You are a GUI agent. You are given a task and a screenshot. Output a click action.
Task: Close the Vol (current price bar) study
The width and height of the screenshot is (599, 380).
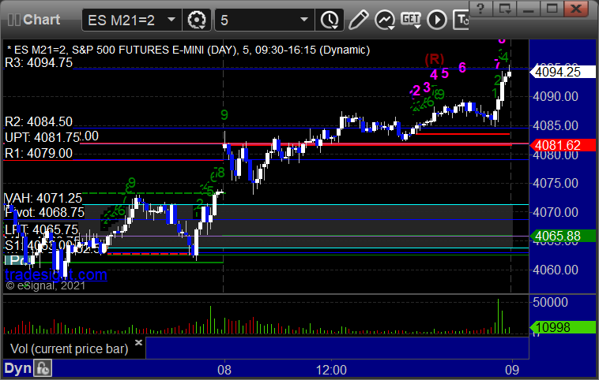(138, 342)
